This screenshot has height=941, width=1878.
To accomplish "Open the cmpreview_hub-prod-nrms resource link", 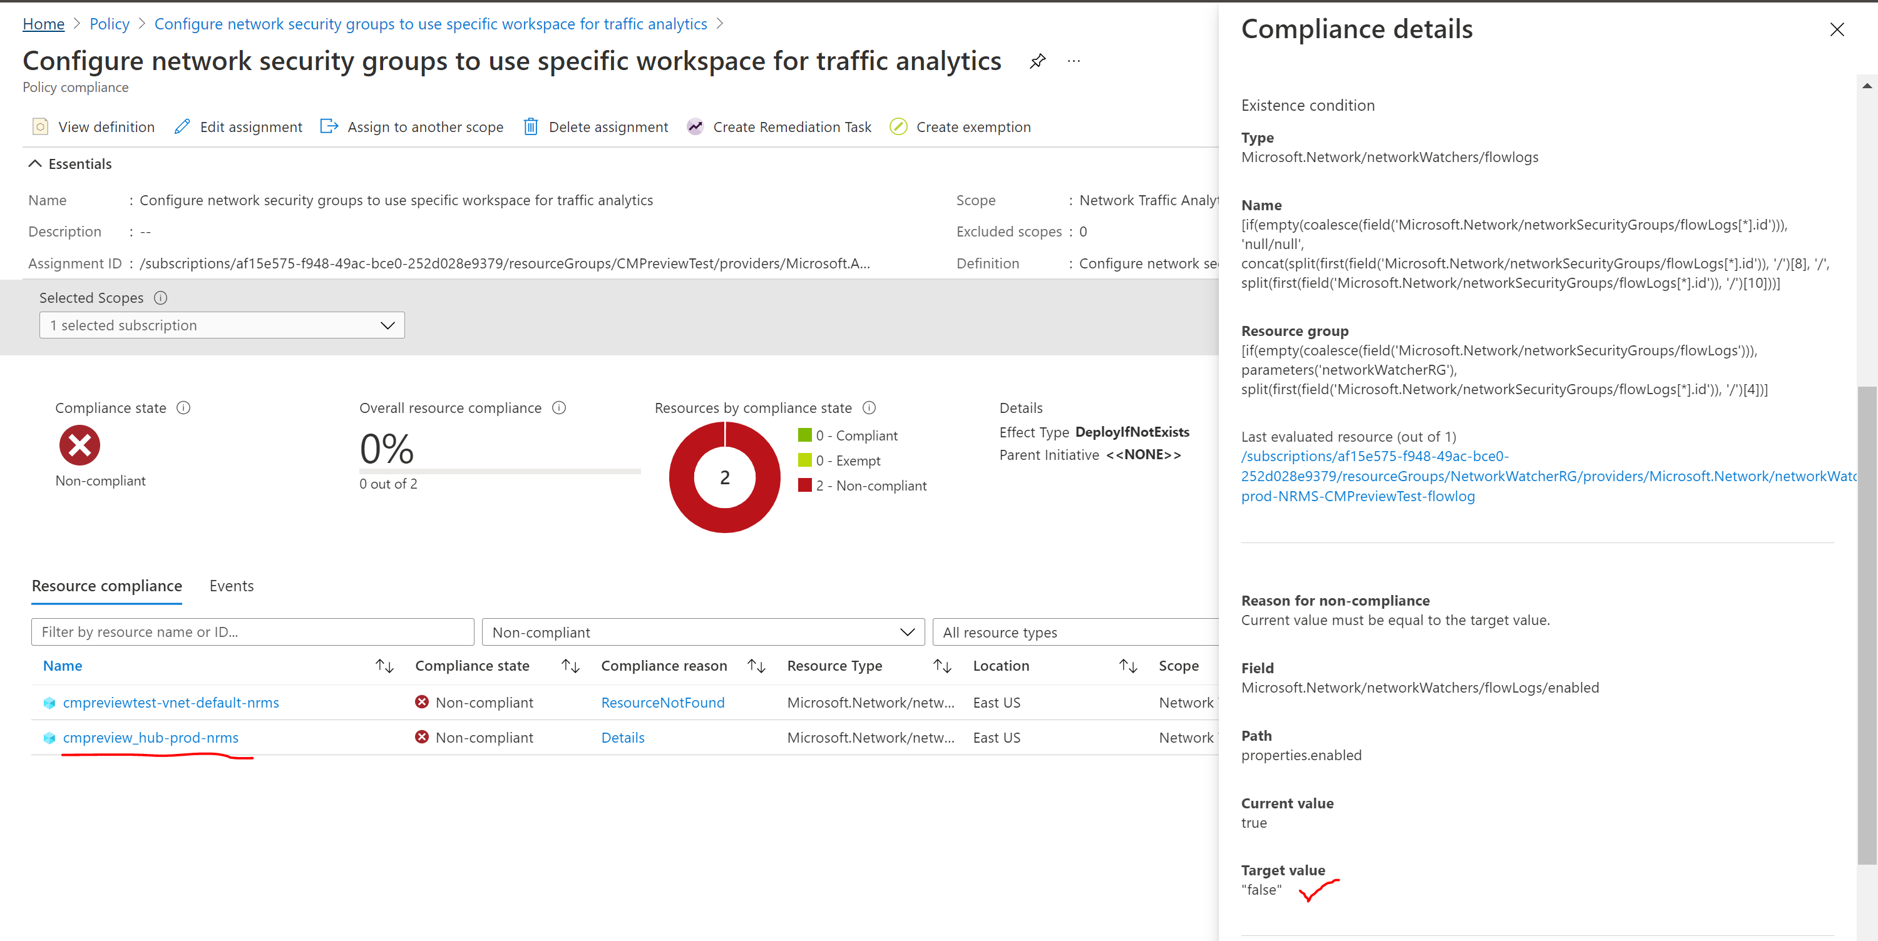I will pyautogui.click(x=150, y=738).
